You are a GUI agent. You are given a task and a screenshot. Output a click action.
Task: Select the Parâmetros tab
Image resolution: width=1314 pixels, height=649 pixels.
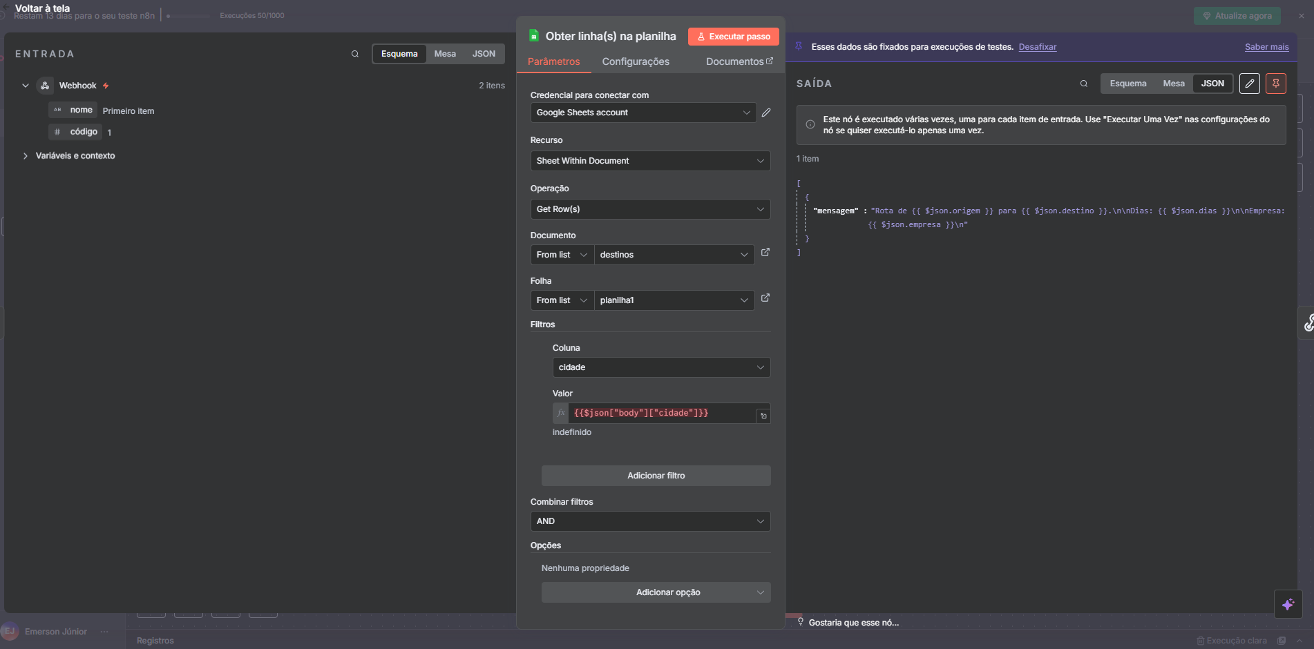553,61
